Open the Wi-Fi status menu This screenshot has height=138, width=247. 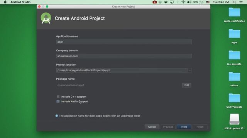coord(183,2)
